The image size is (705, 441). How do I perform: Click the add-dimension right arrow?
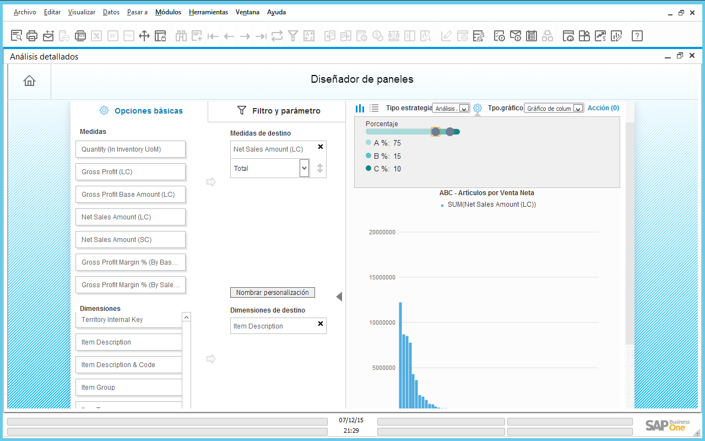coord(210,359)
